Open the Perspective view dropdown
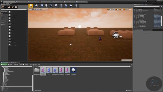 pos(33,9)
